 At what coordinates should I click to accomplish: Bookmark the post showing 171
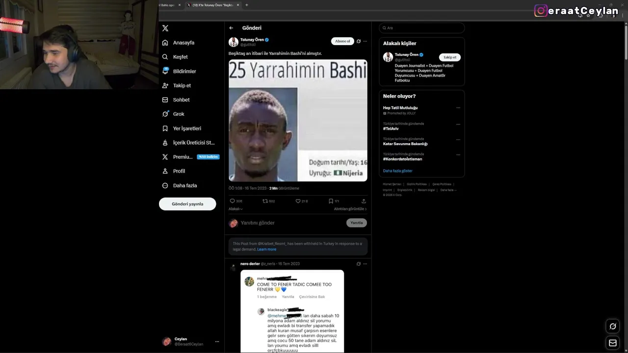(x=331, y=201)
